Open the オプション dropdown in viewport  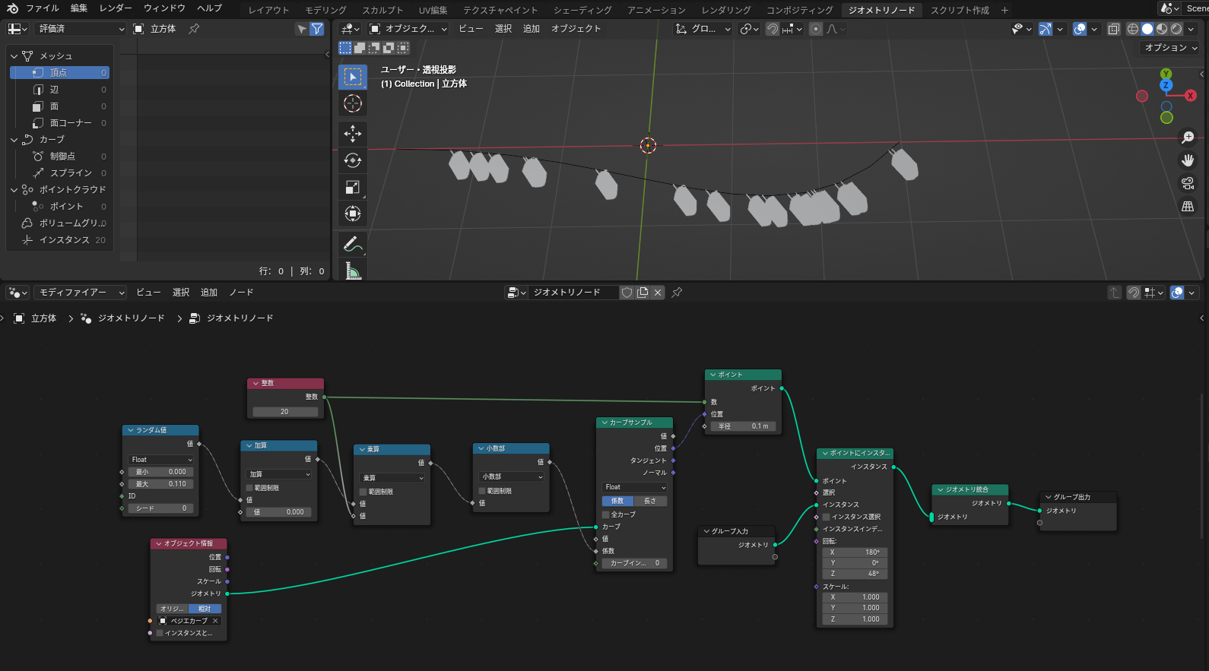coord(1170,48)
